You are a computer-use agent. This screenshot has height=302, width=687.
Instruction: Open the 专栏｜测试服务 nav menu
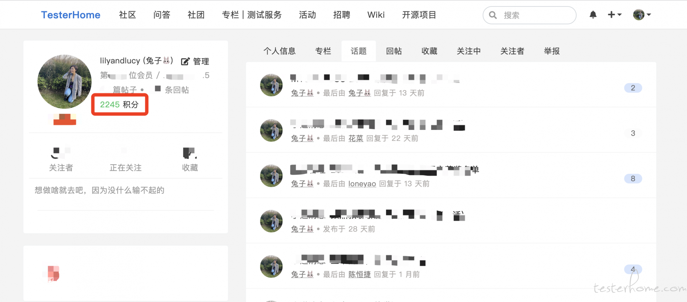(x=252, y=15)
